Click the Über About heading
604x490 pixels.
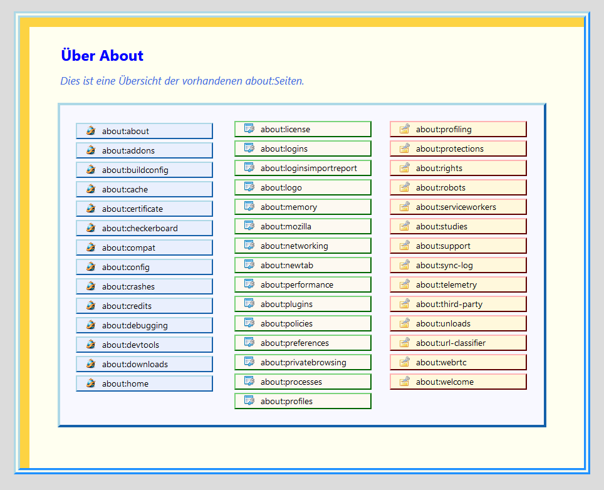[102, 56]
